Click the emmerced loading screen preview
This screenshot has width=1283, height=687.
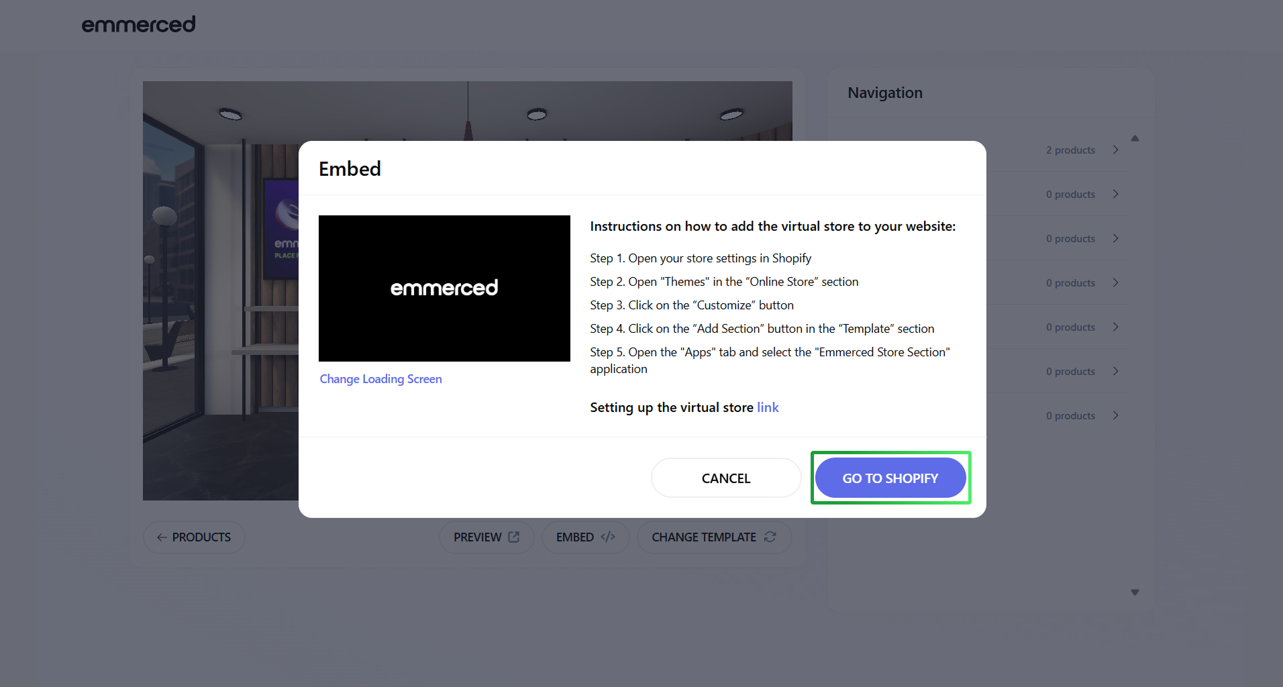pyautogui.click(x=444, y=288)
